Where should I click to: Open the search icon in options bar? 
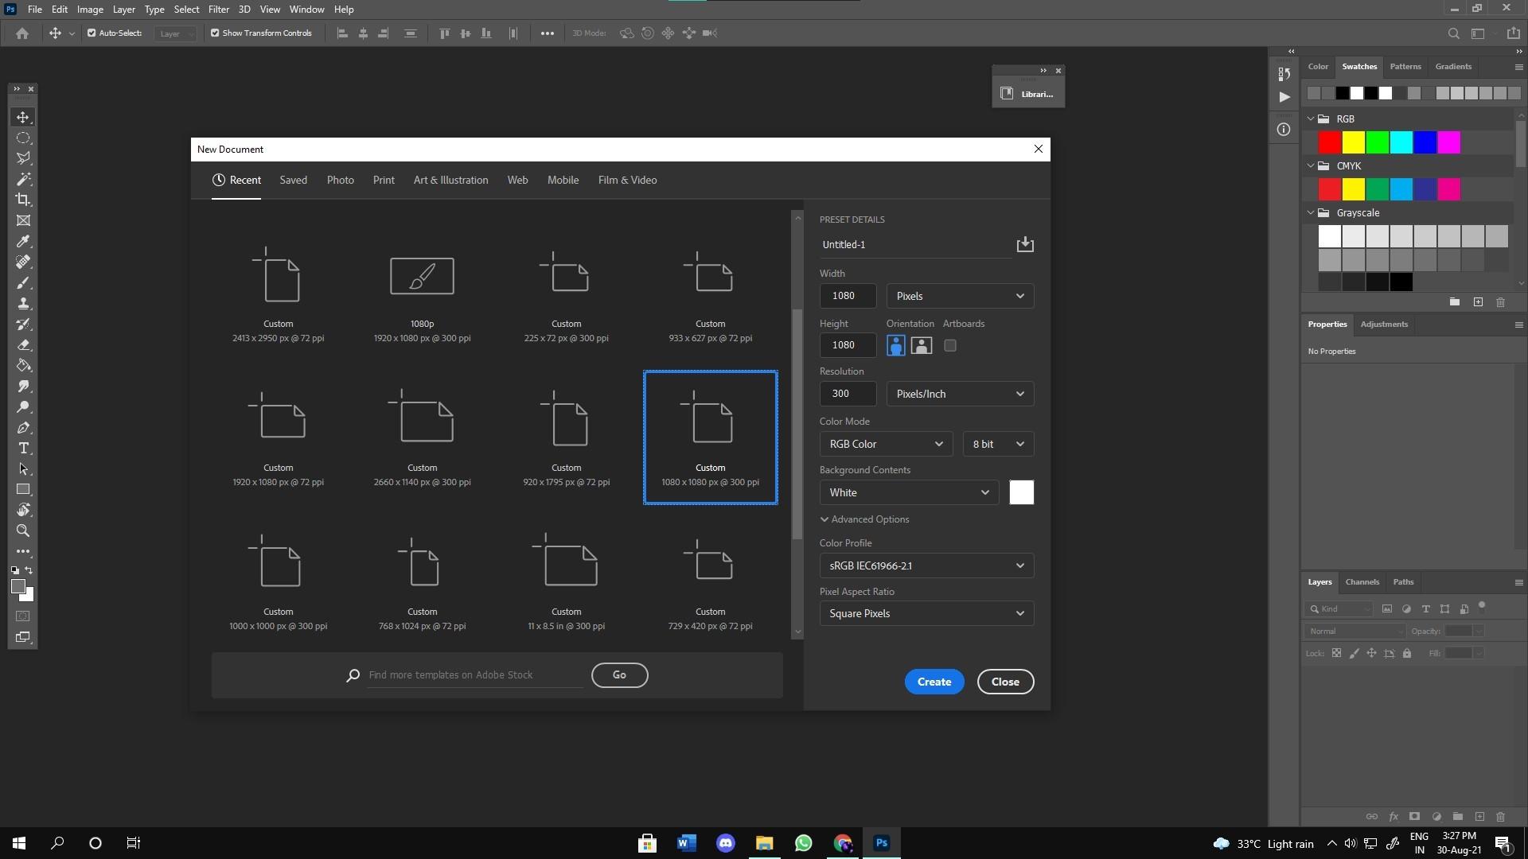[x=1453, y=33]
